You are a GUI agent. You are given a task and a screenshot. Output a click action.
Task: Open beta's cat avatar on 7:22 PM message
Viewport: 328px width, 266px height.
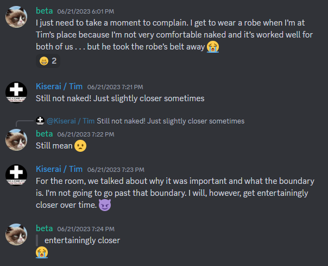[x=16, y=139]
